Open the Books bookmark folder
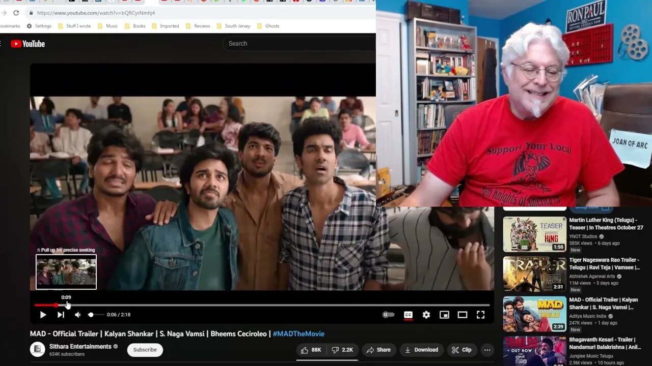652x366 pixels. tap(135, 26)
